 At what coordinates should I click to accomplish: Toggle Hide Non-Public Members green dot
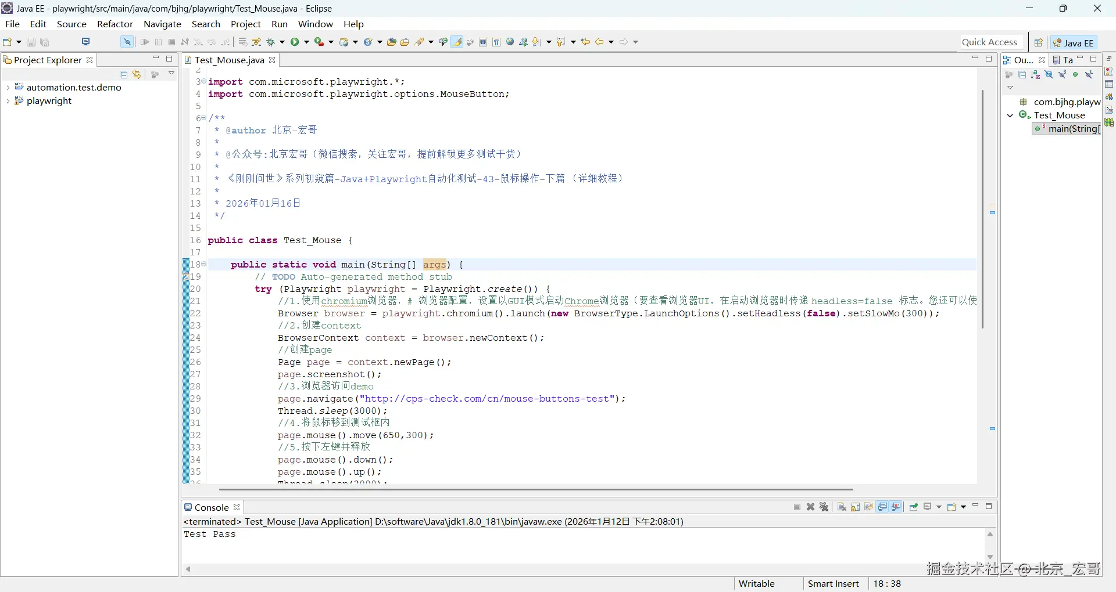pos(1075,74)
